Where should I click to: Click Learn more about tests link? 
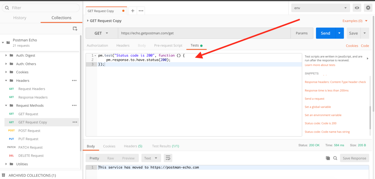[320, 65]
